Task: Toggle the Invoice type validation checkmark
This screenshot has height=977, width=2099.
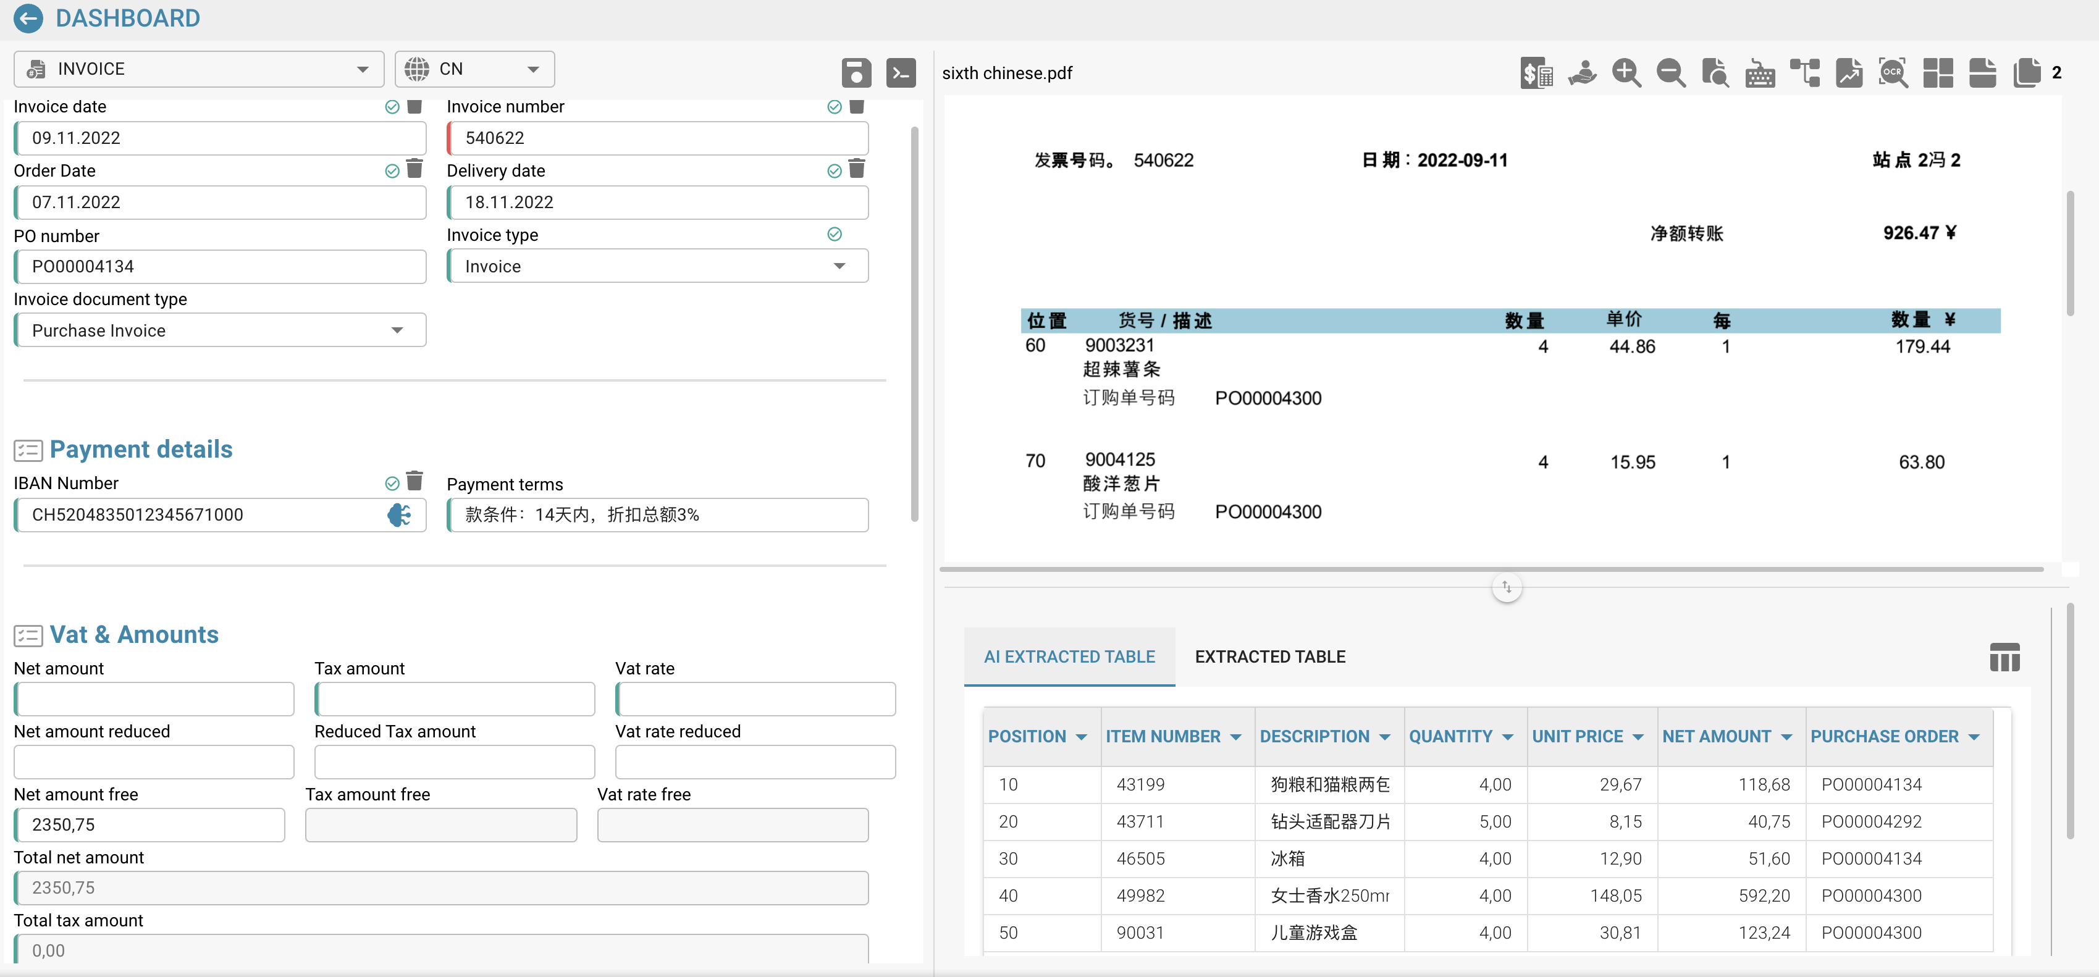Action: click(835, 235)
